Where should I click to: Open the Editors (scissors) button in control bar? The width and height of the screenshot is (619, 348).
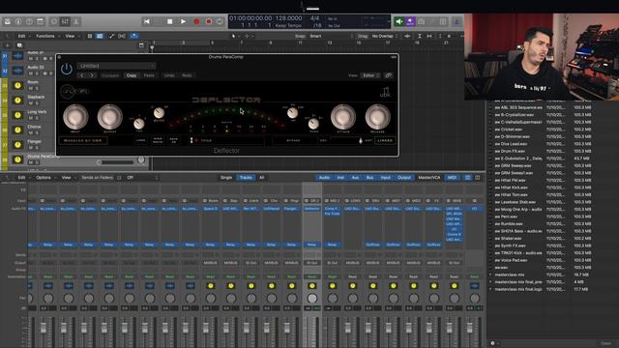(75, 21)
